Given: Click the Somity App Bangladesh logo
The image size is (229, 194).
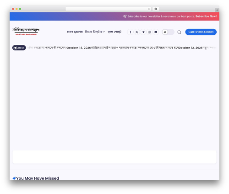Looking at the screenshot, I should [x=26, y=31].
